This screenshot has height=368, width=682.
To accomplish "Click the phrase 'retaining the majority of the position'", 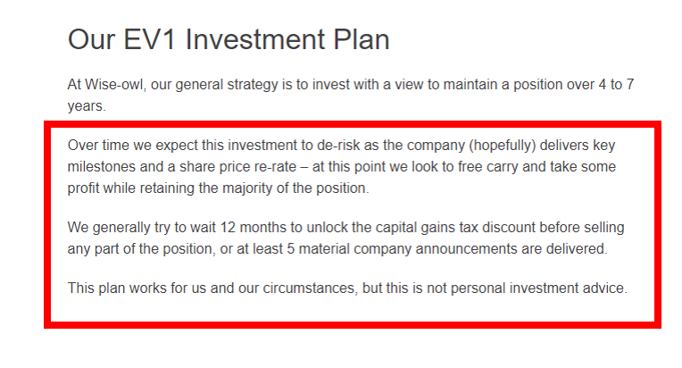I will 254,188.
